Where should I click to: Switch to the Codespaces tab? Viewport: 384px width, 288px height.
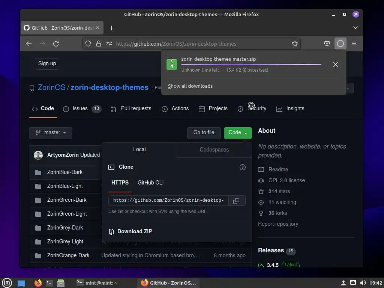pyautogui.click(x=214, y=150)
